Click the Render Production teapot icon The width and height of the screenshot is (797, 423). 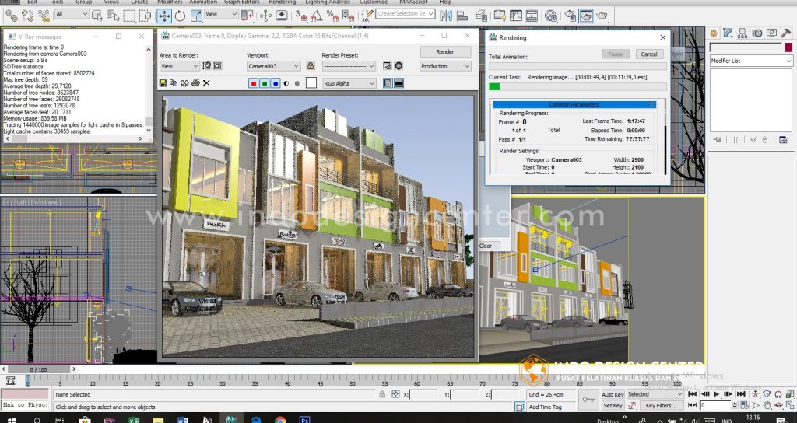tap(602, 16)
